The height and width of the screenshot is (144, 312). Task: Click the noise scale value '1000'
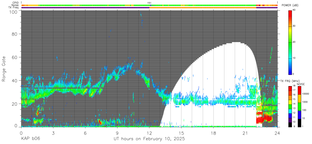click(305, 102)
